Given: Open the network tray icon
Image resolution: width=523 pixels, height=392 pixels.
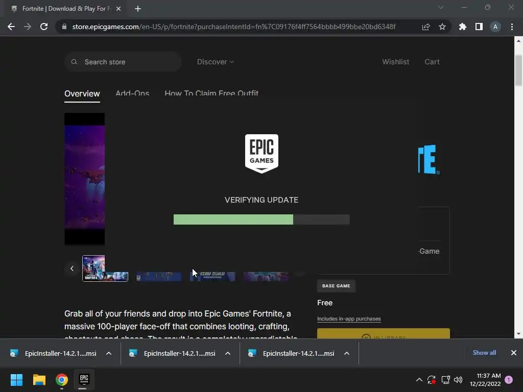Looking at the screenshot, I should pos(445,380).
